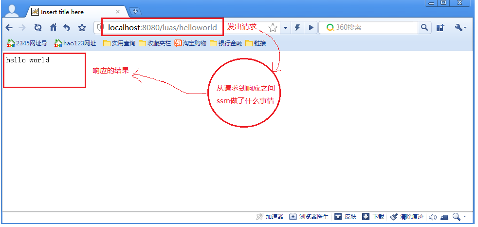Minimize the browser window
Viewport: 478px width, 227px height.
431,3
